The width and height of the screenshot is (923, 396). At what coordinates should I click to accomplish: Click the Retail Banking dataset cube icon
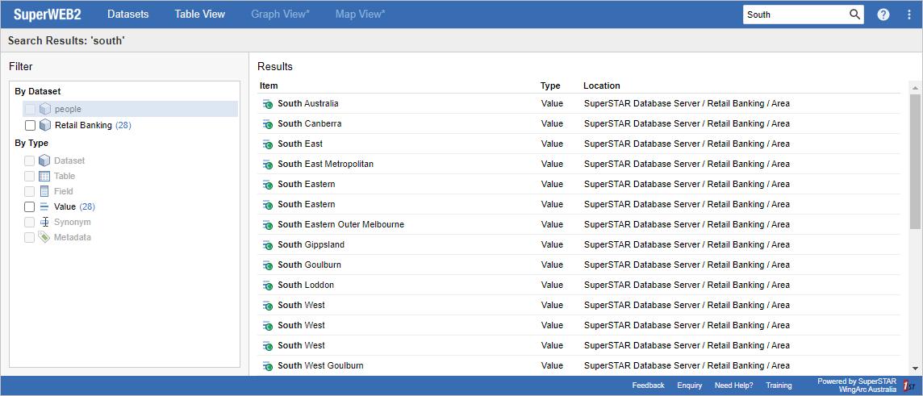[x=45, y=126]
